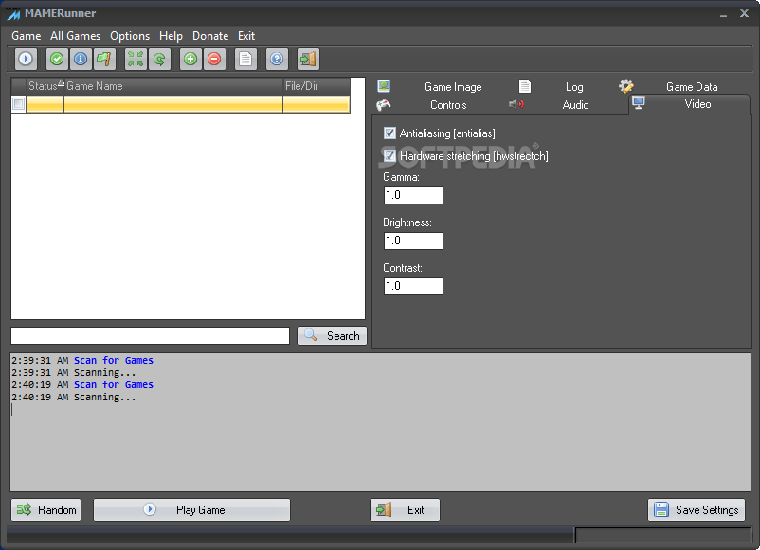Image resolution: width=760 pixels, height=550 pixels.
Task: Click the green checkmark toolbar icon
Action: (57, 59)
